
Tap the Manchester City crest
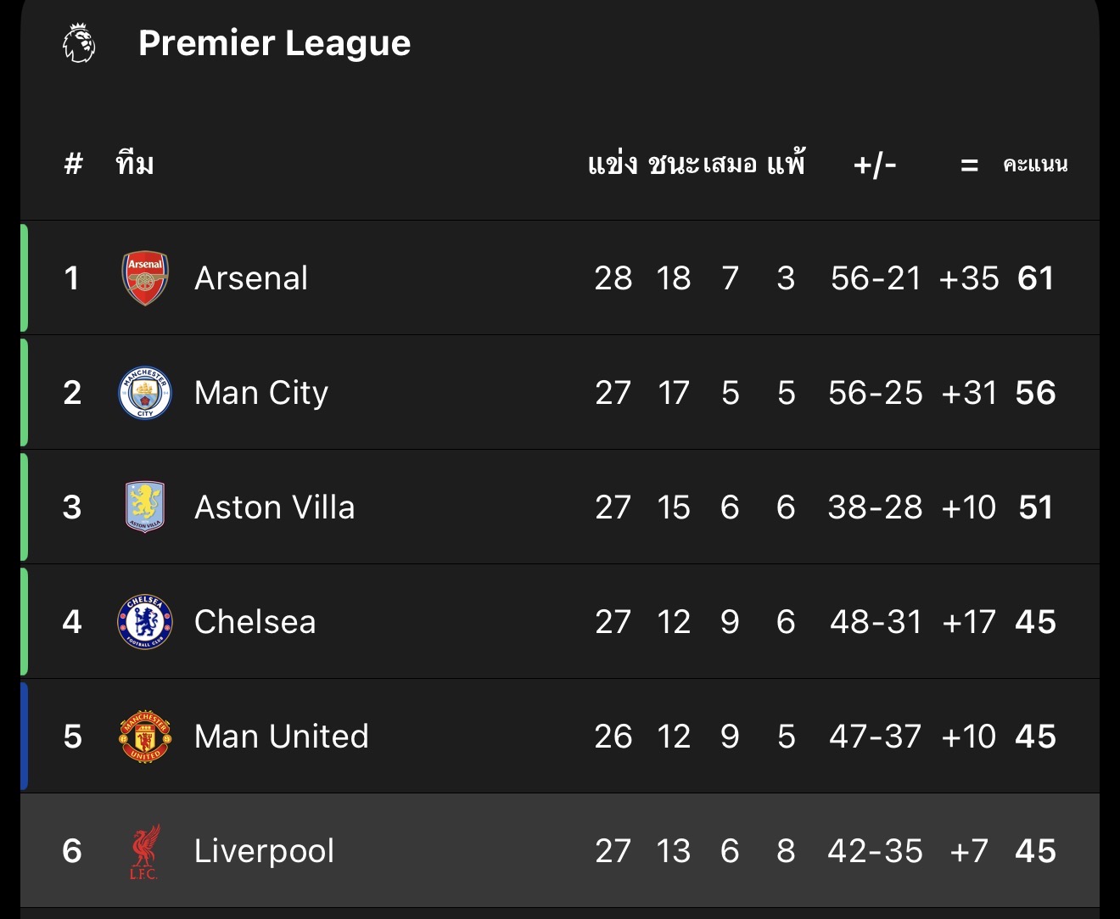click(145, 393)
